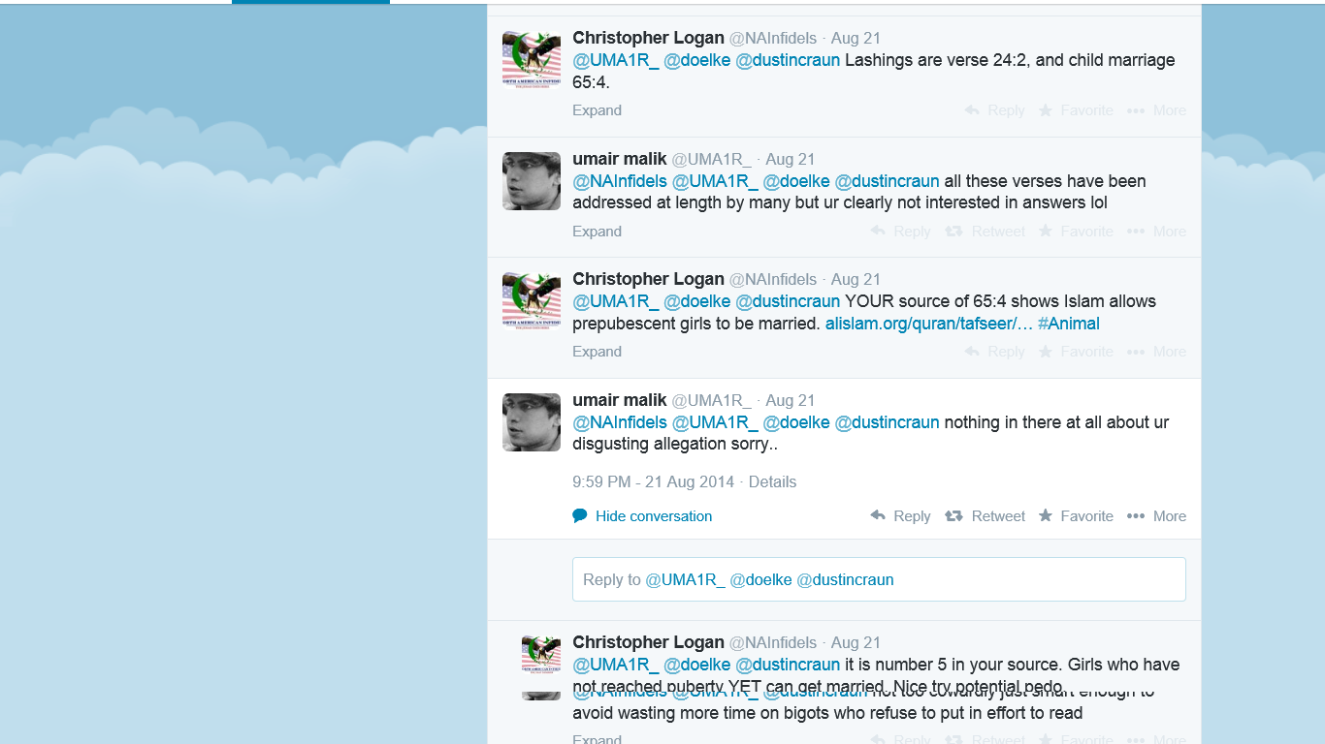
Task: Click the 'Reply to @UMA1R_' text box
Action: tap(879, 579)
